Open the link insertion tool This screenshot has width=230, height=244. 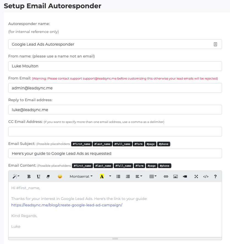(x=166, y=176)
